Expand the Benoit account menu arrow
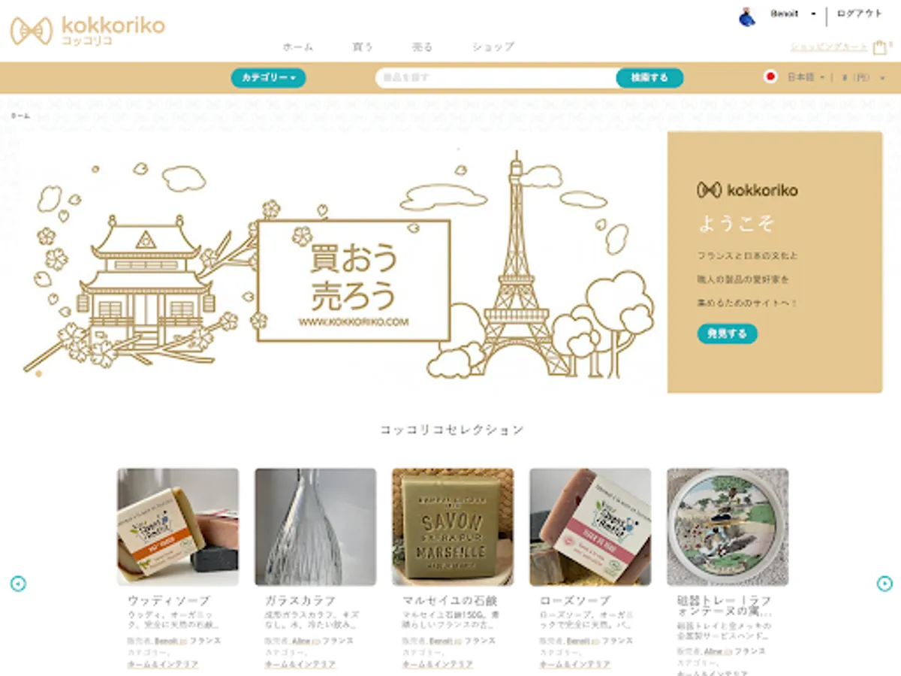901x676 pixels. [x=813, y=14]
